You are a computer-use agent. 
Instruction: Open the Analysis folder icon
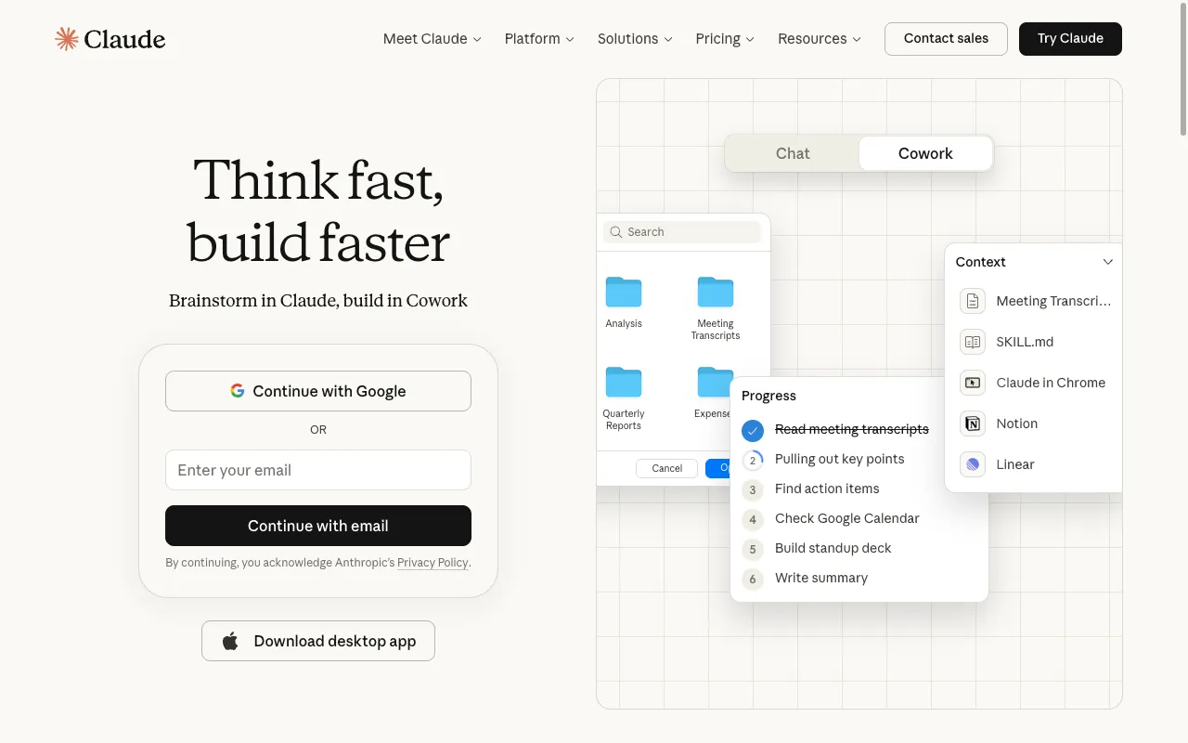[x=624, y=292]
